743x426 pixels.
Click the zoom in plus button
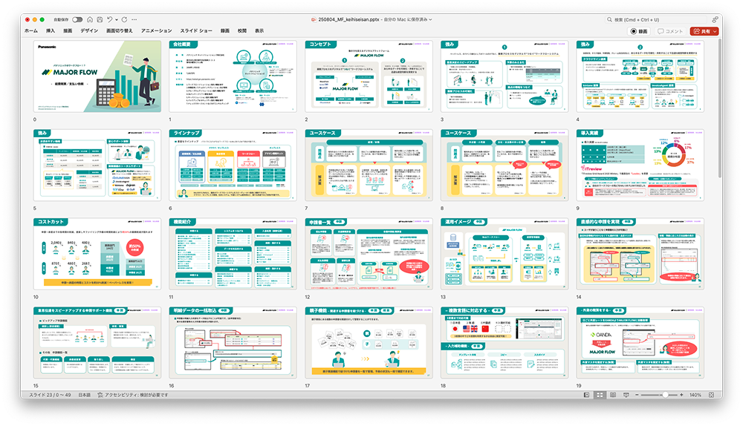point(681,395)
